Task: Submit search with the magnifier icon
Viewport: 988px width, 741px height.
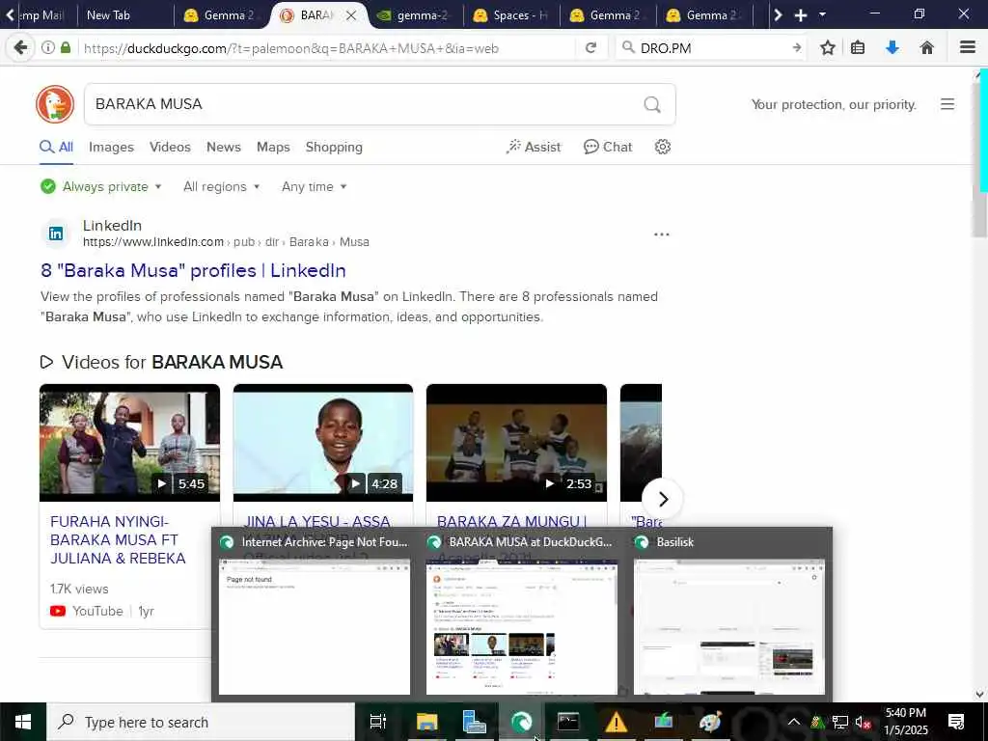Action: [x=652, y=104]
